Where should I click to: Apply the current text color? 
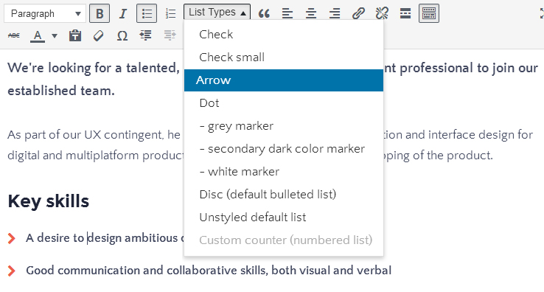pos(38,35)
